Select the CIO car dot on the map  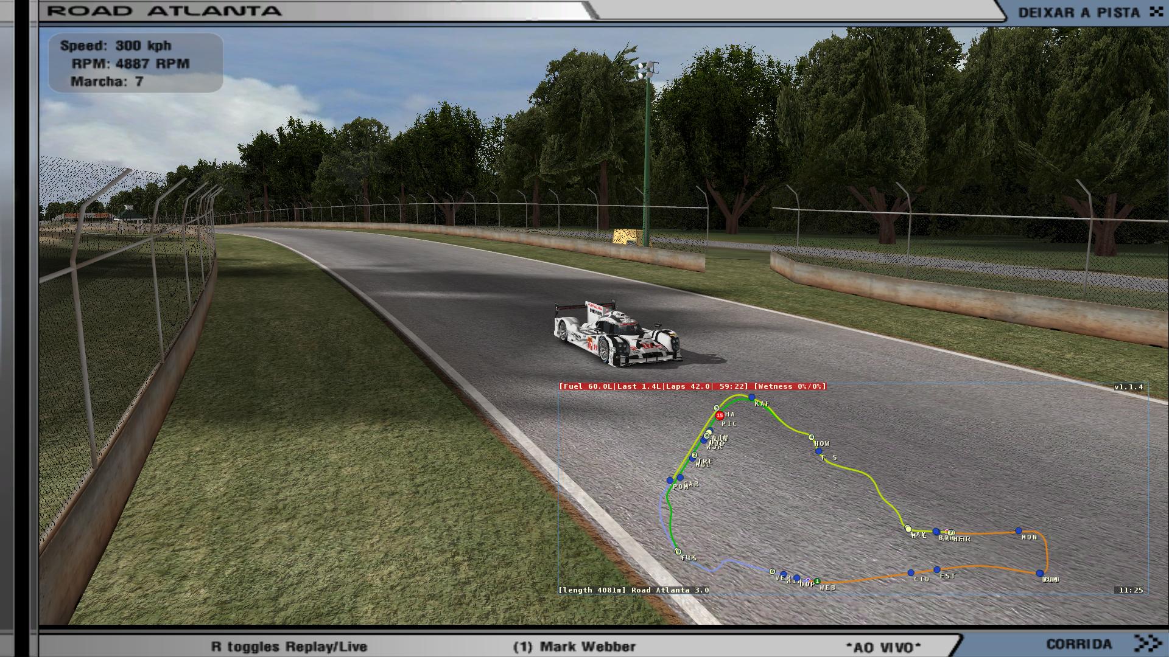pyautogui.click(x=911, y=573)
